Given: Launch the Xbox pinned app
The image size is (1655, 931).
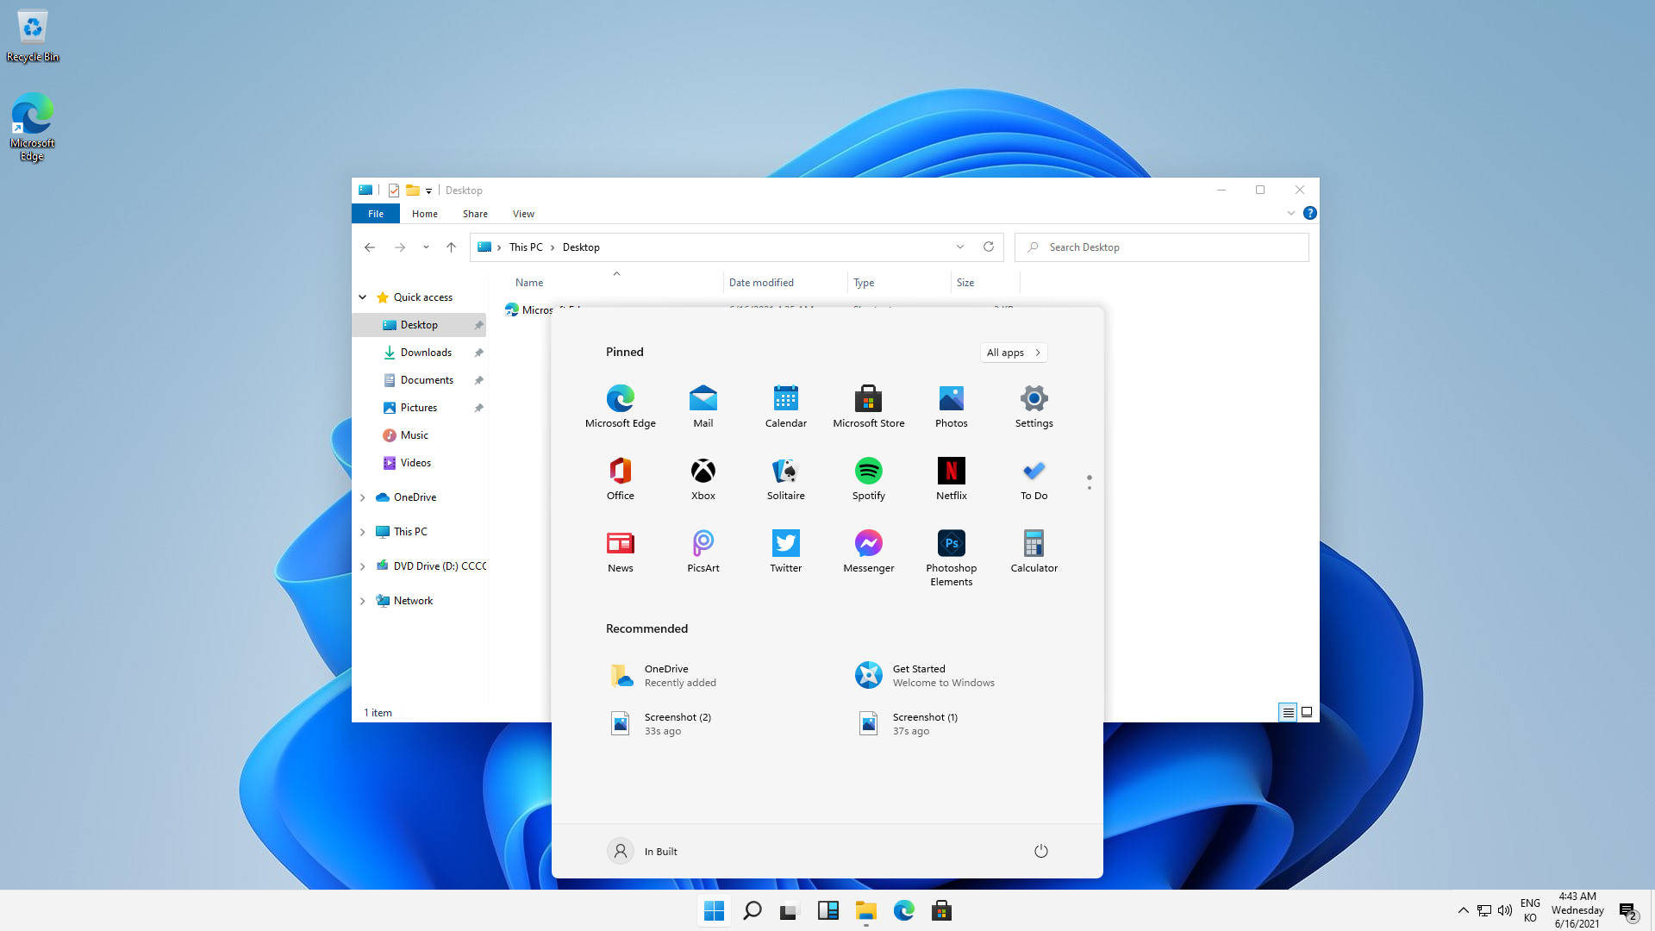Looking at the screenshot, I should 703,478.
